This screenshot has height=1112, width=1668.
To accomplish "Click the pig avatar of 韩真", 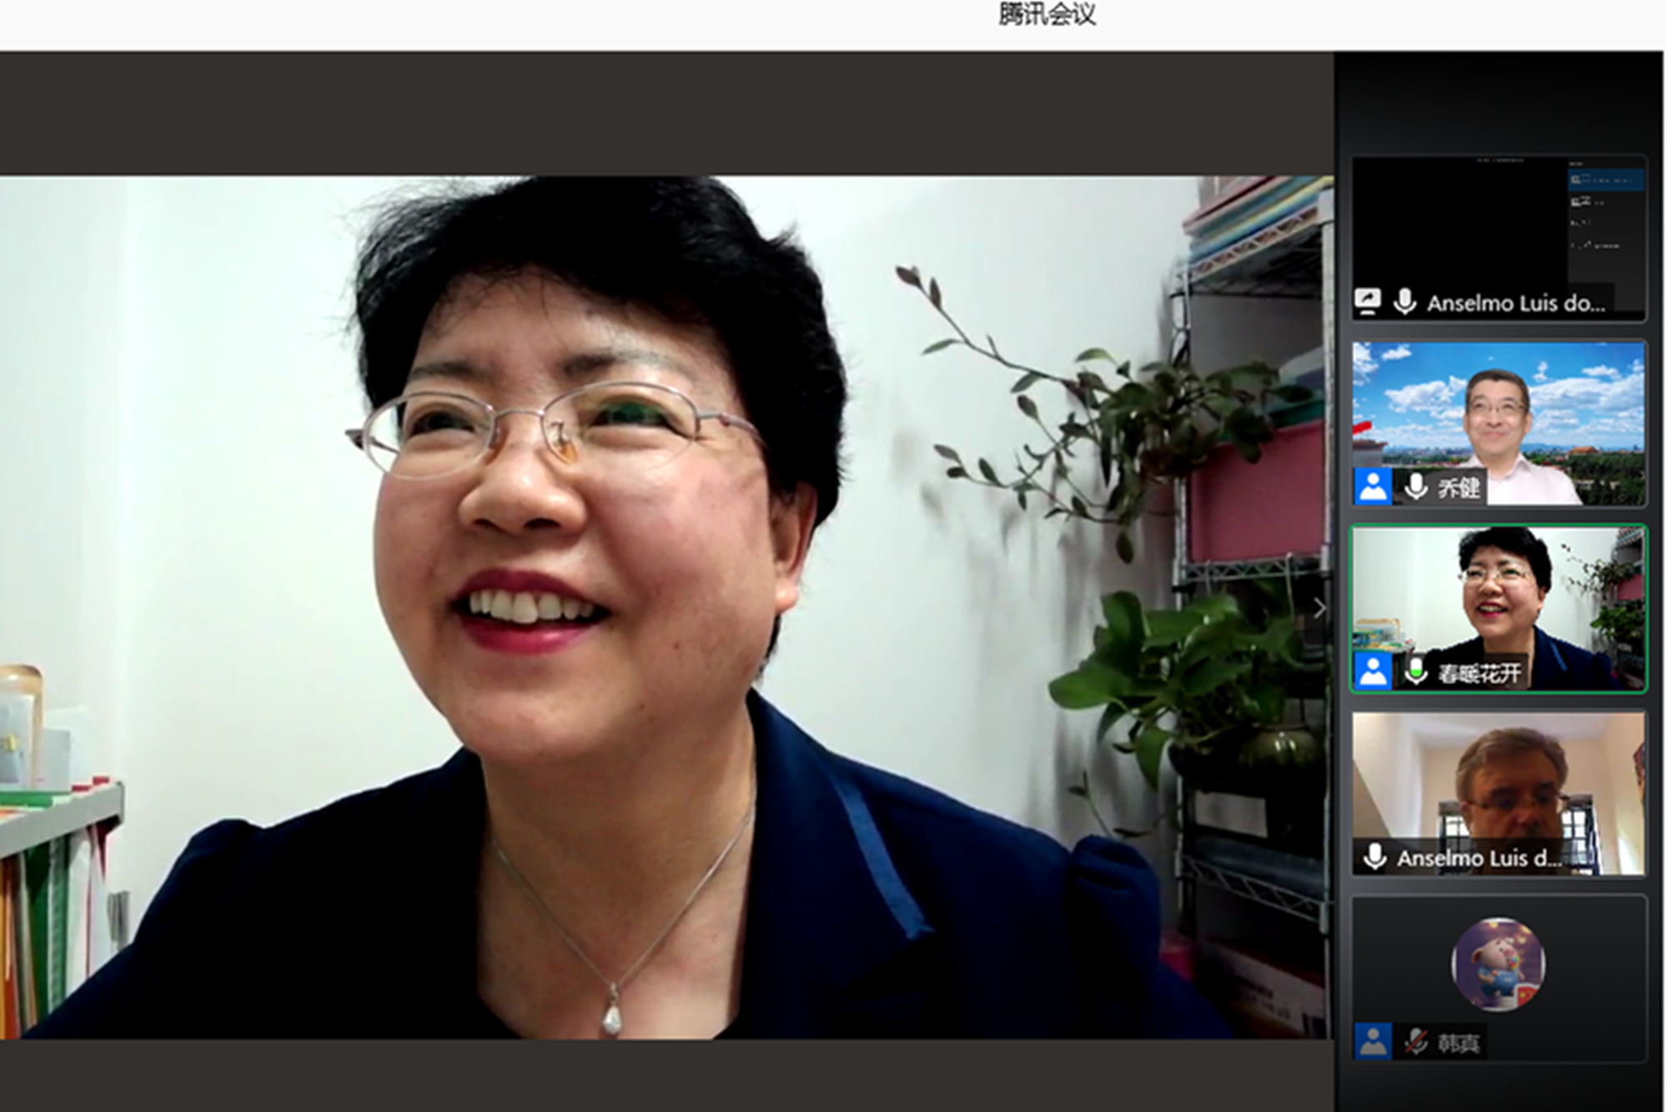I will (x=1499, y=965).
